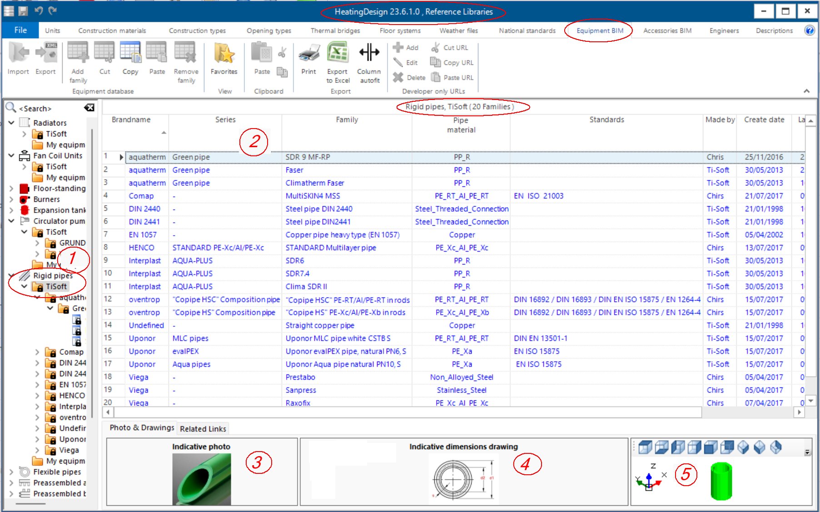
Task: Click the Add family icon
Action: point(77,59)
